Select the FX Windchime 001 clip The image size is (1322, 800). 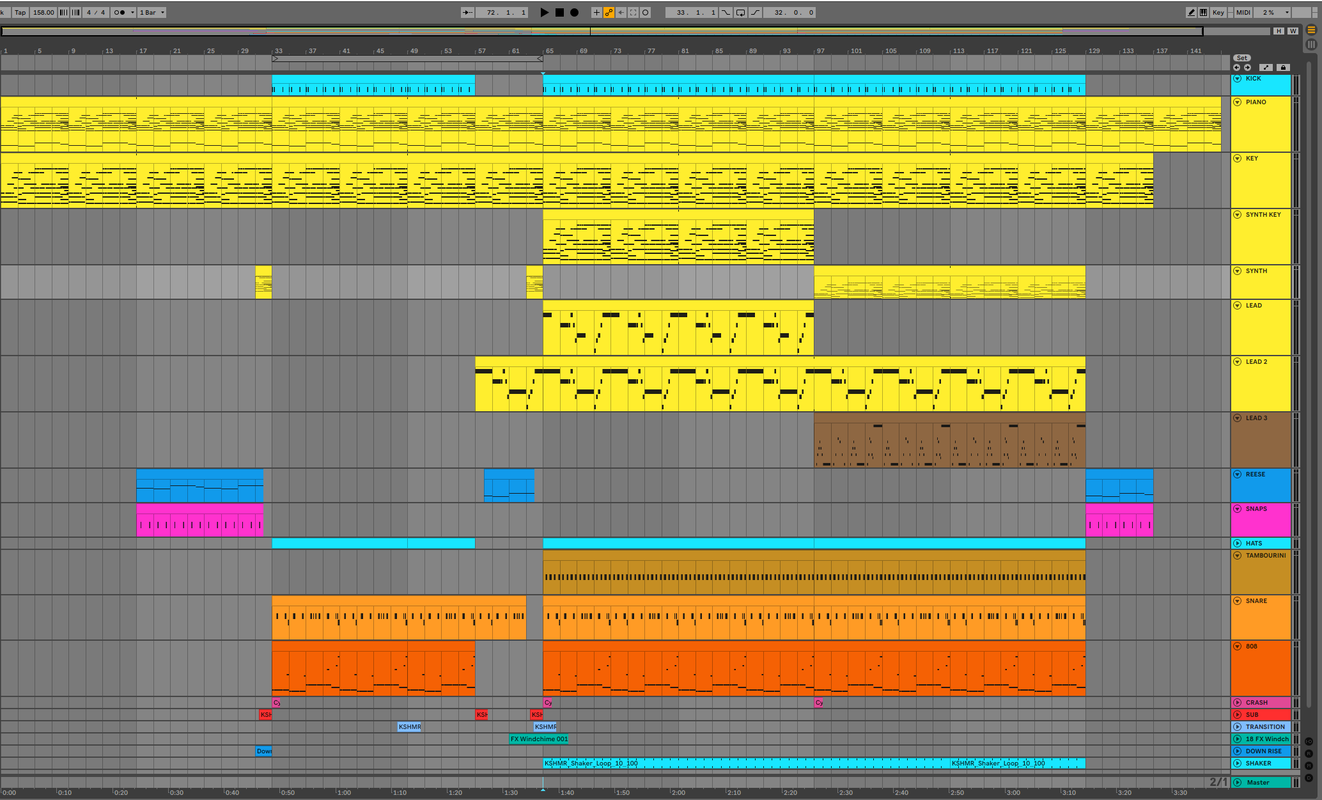(539, 739)
